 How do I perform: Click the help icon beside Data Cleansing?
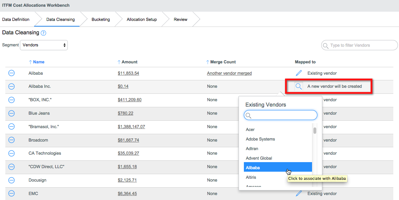[x=43, y=33]
